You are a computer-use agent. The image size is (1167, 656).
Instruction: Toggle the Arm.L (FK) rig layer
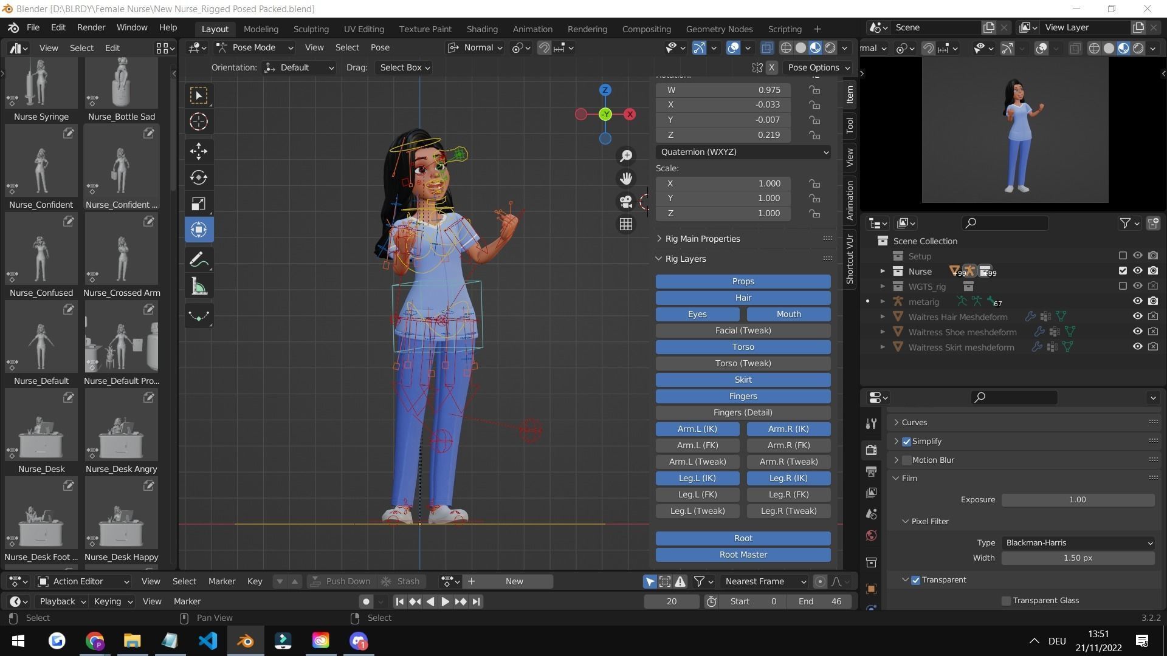tap(697, 445)
